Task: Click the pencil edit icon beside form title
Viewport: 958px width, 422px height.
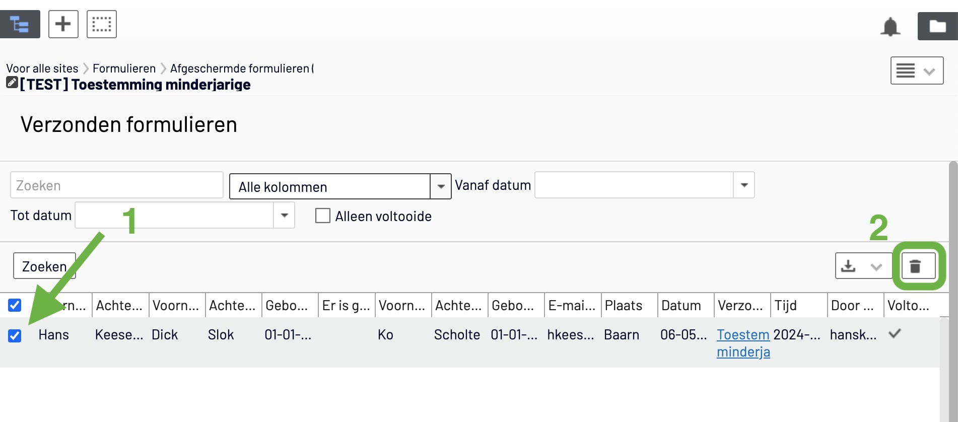Action: tap(12, 83)
